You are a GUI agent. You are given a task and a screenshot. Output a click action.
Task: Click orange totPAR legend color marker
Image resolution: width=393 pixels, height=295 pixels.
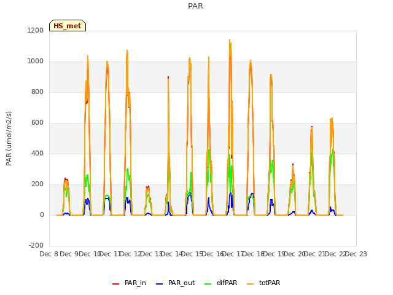(x=250, y=284)
